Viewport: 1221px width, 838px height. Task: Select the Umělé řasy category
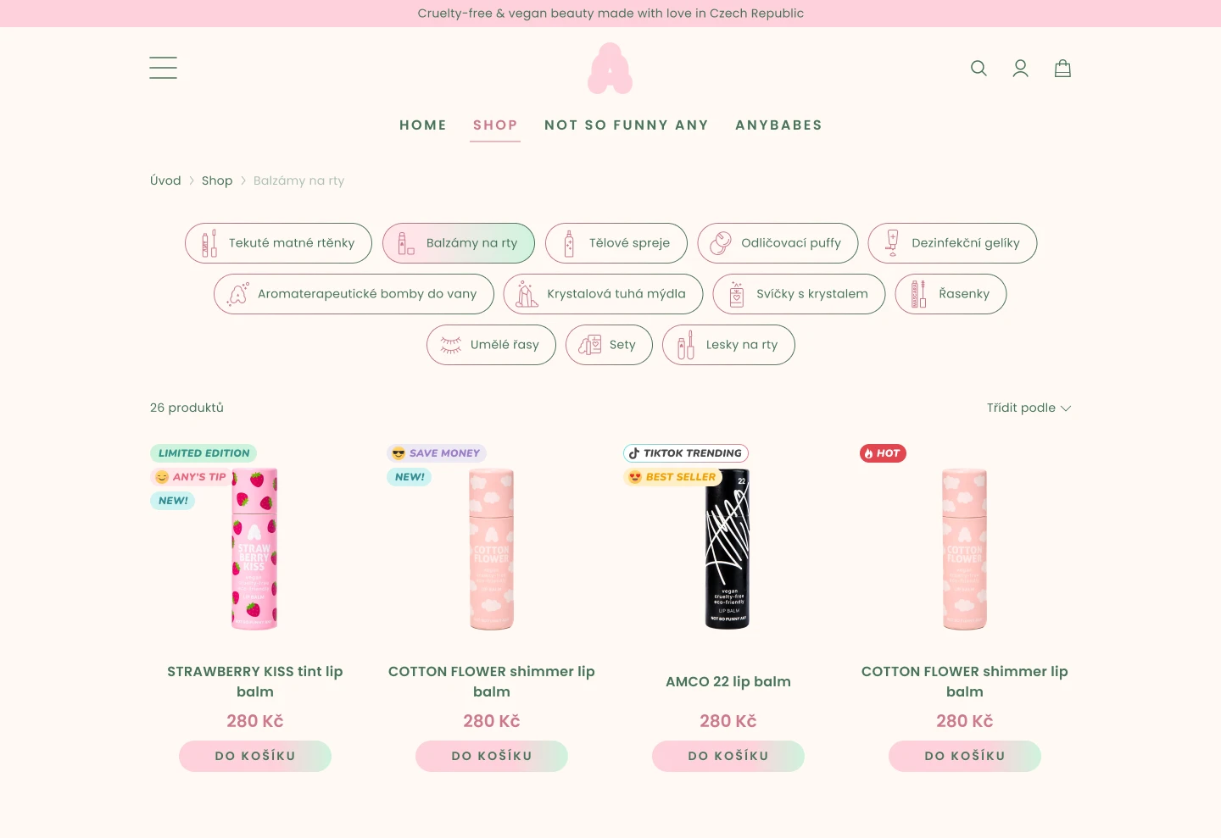[491, 345]
